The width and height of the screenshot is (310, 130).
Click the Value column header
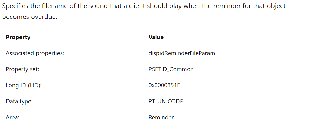point(156,37)
